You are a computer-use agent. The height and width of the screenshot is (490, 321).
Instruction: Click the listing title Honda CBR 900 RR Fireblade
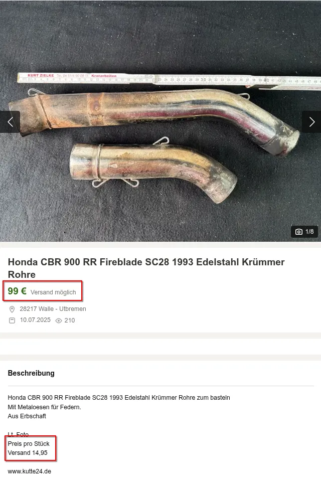[x=146, y=268]
